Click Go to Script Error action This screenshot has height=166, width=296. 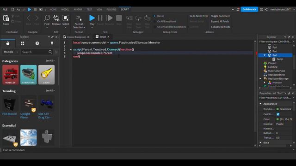[x=198, y=16]
